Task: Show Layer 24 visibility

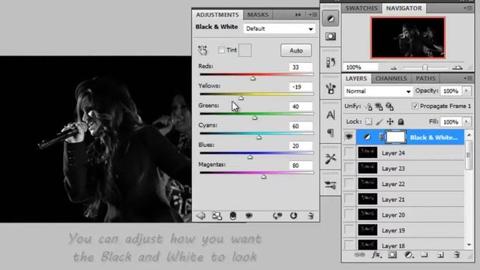Action: click(x=349, y=152)
